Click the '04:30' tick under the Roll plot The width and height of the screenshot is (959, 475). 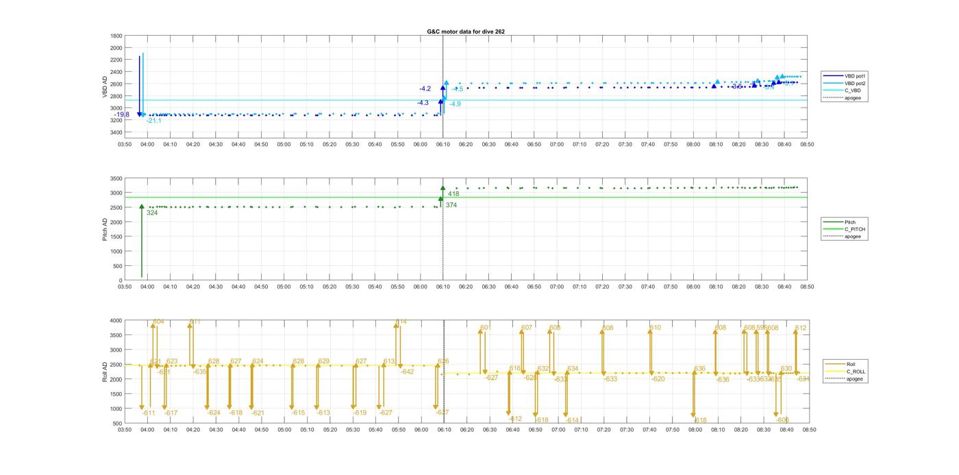(x=216, y=430)
